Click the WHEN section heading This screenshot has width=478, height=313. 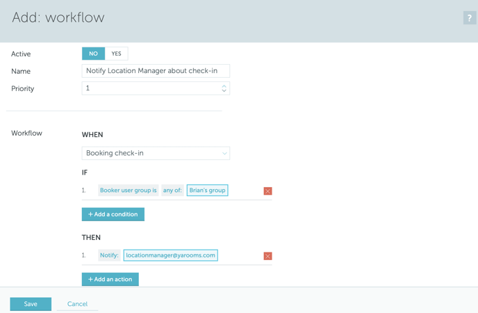pyautogui.click(x=92, y=134)
